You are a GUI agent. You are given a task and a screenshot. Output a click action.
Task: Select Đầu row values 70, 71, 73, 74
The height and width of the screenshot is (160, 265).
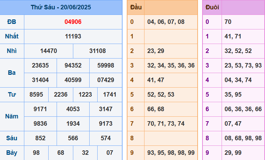tap(166, 124)
